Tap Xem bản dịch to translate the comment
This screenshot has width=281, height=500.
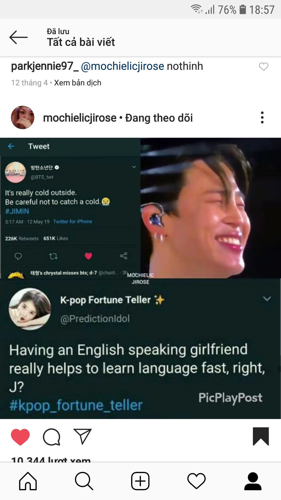tap(78, 83)
